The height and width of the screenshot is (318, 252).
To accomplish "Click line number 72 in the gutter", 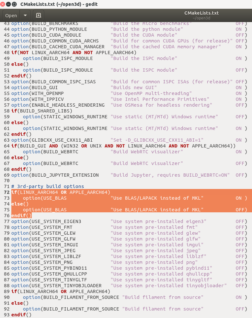I will point(7,192).
